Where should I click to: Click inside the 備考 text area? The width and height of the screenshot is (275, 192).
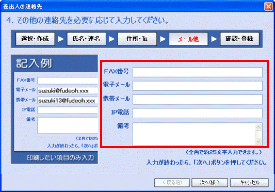click(x=194, y=134)
